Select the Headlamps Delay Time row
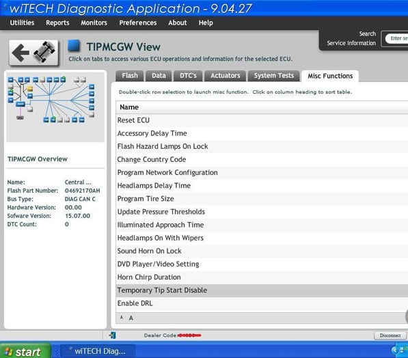Image resolution: width=408 pixels, height=358 pixels. (262, 186)
